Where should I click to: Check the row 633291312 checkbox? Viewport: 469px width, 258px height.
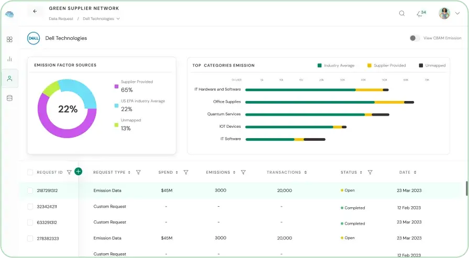(30, 222)
